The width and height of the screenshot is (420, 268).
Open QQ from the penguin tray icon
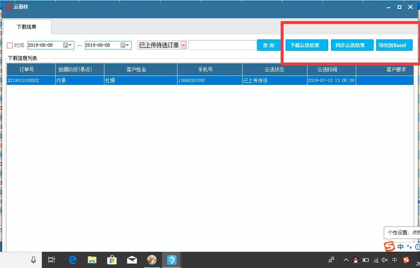click(356, 260)
